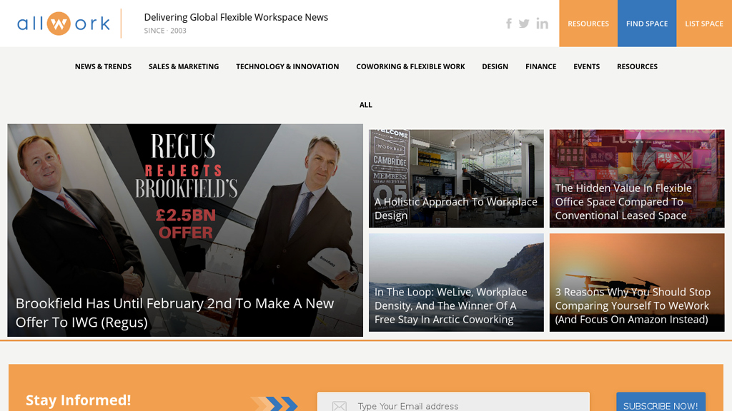
Task: Click the List Space button
Action: click(704, 24)
